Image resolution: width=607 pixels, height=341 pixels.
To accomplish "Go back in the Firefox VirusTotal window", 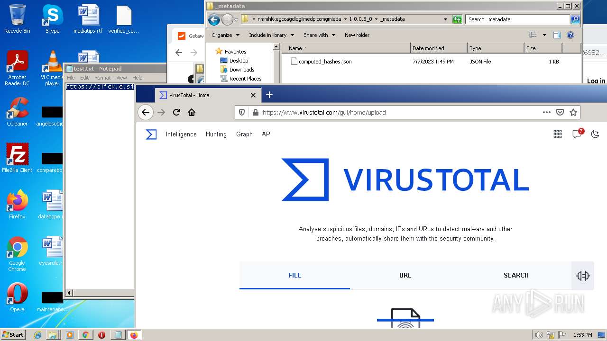I will [146, 112].
